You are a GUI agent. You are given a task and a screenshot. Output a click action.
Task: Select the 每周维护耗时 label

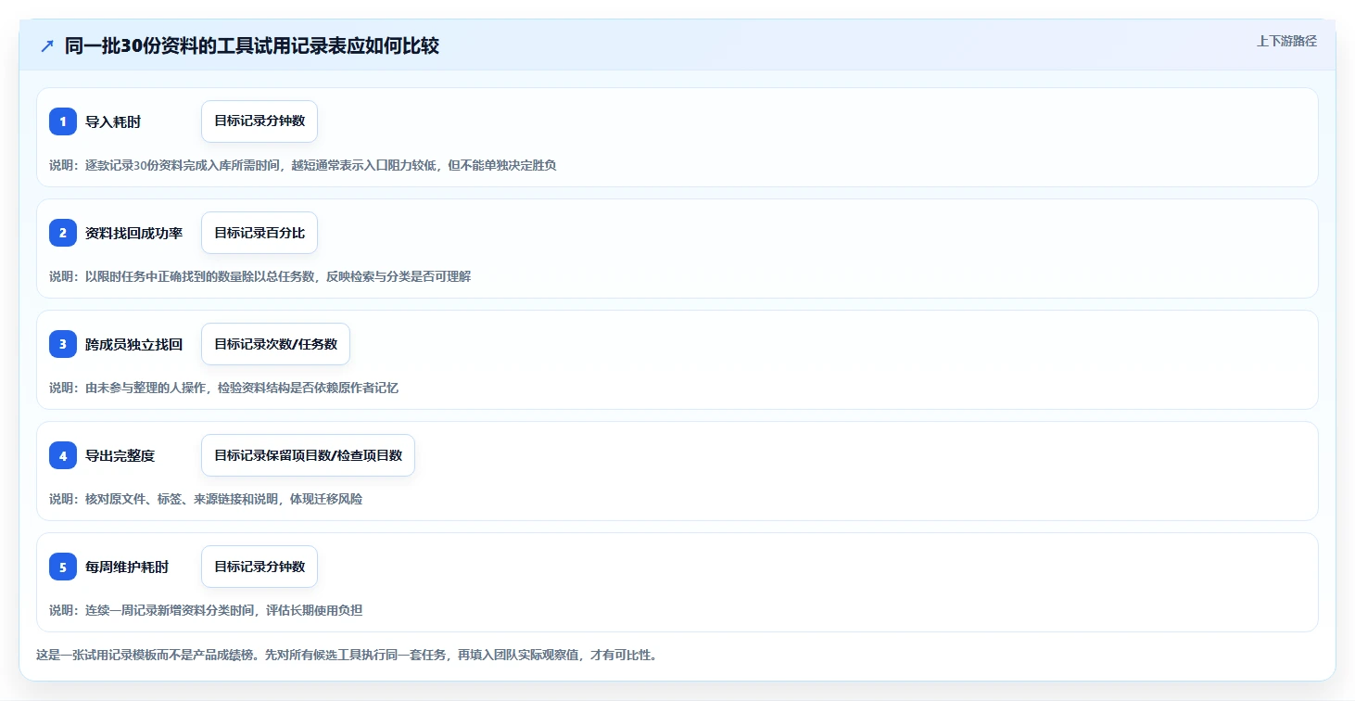[127, 567]
